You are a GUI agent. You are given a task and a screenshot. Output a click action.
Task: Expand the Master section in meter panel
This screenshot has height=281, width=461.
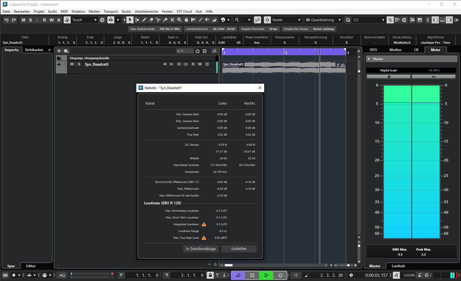pyautogui.click(x=369, y=59)
